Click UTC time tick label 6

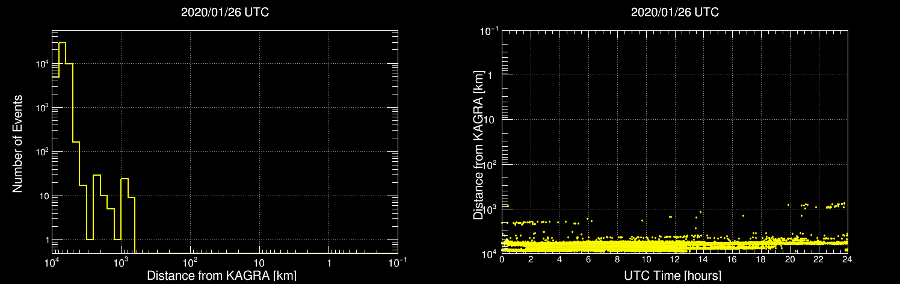(x=588, y=259)
